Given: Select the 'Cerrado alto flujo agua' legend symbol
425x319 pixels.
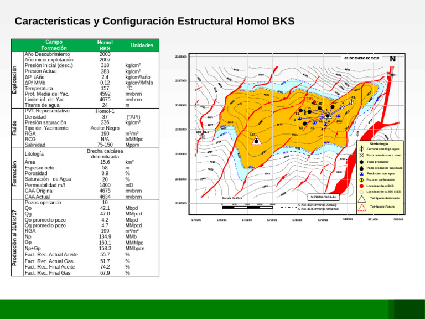Looking at the screenshot, I should click(x=361, y=149).
